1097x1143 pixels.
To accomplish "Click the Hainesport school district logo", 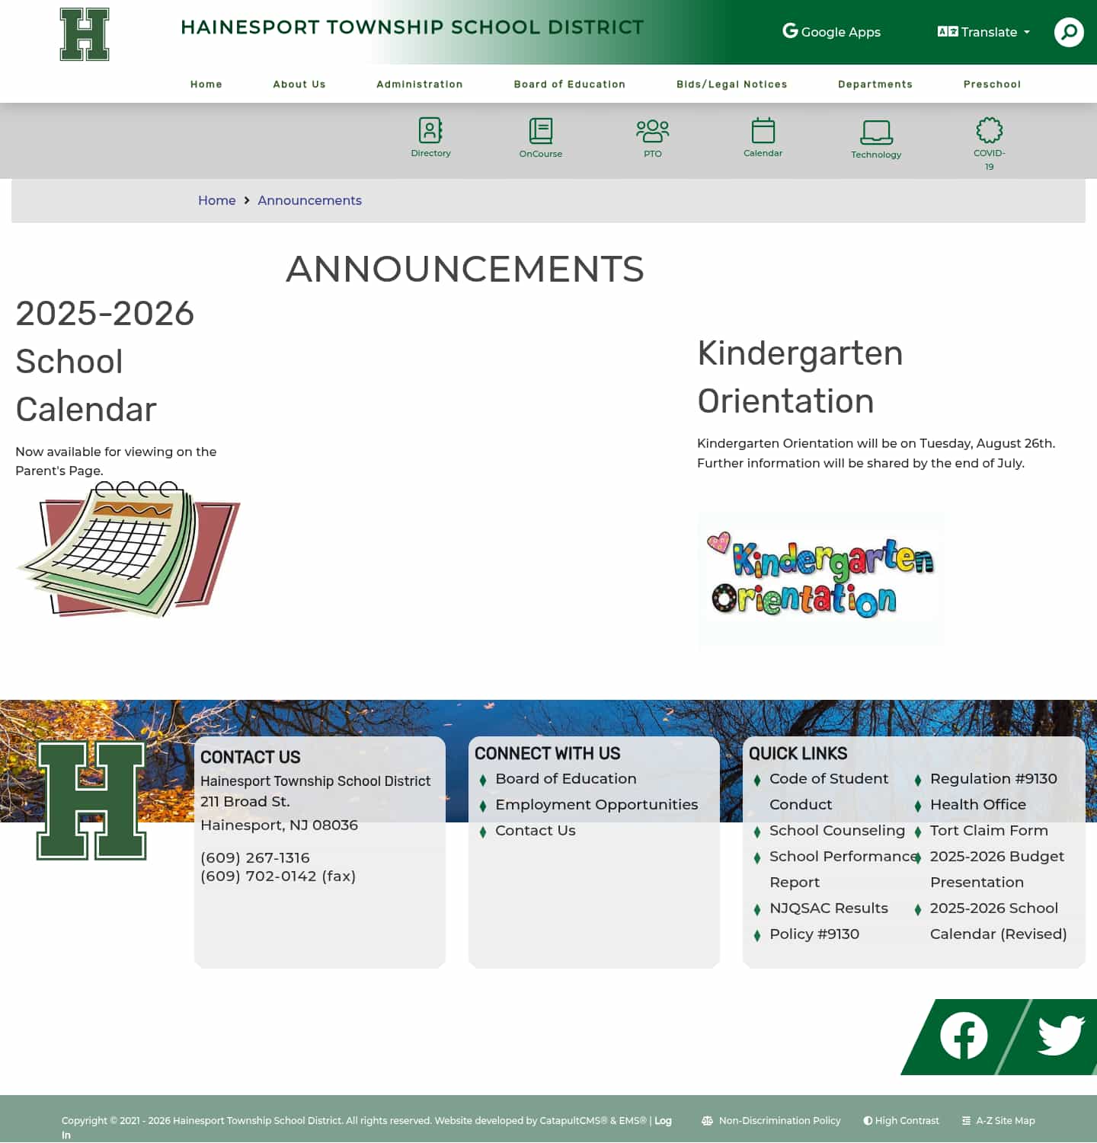I will [84, 34].
